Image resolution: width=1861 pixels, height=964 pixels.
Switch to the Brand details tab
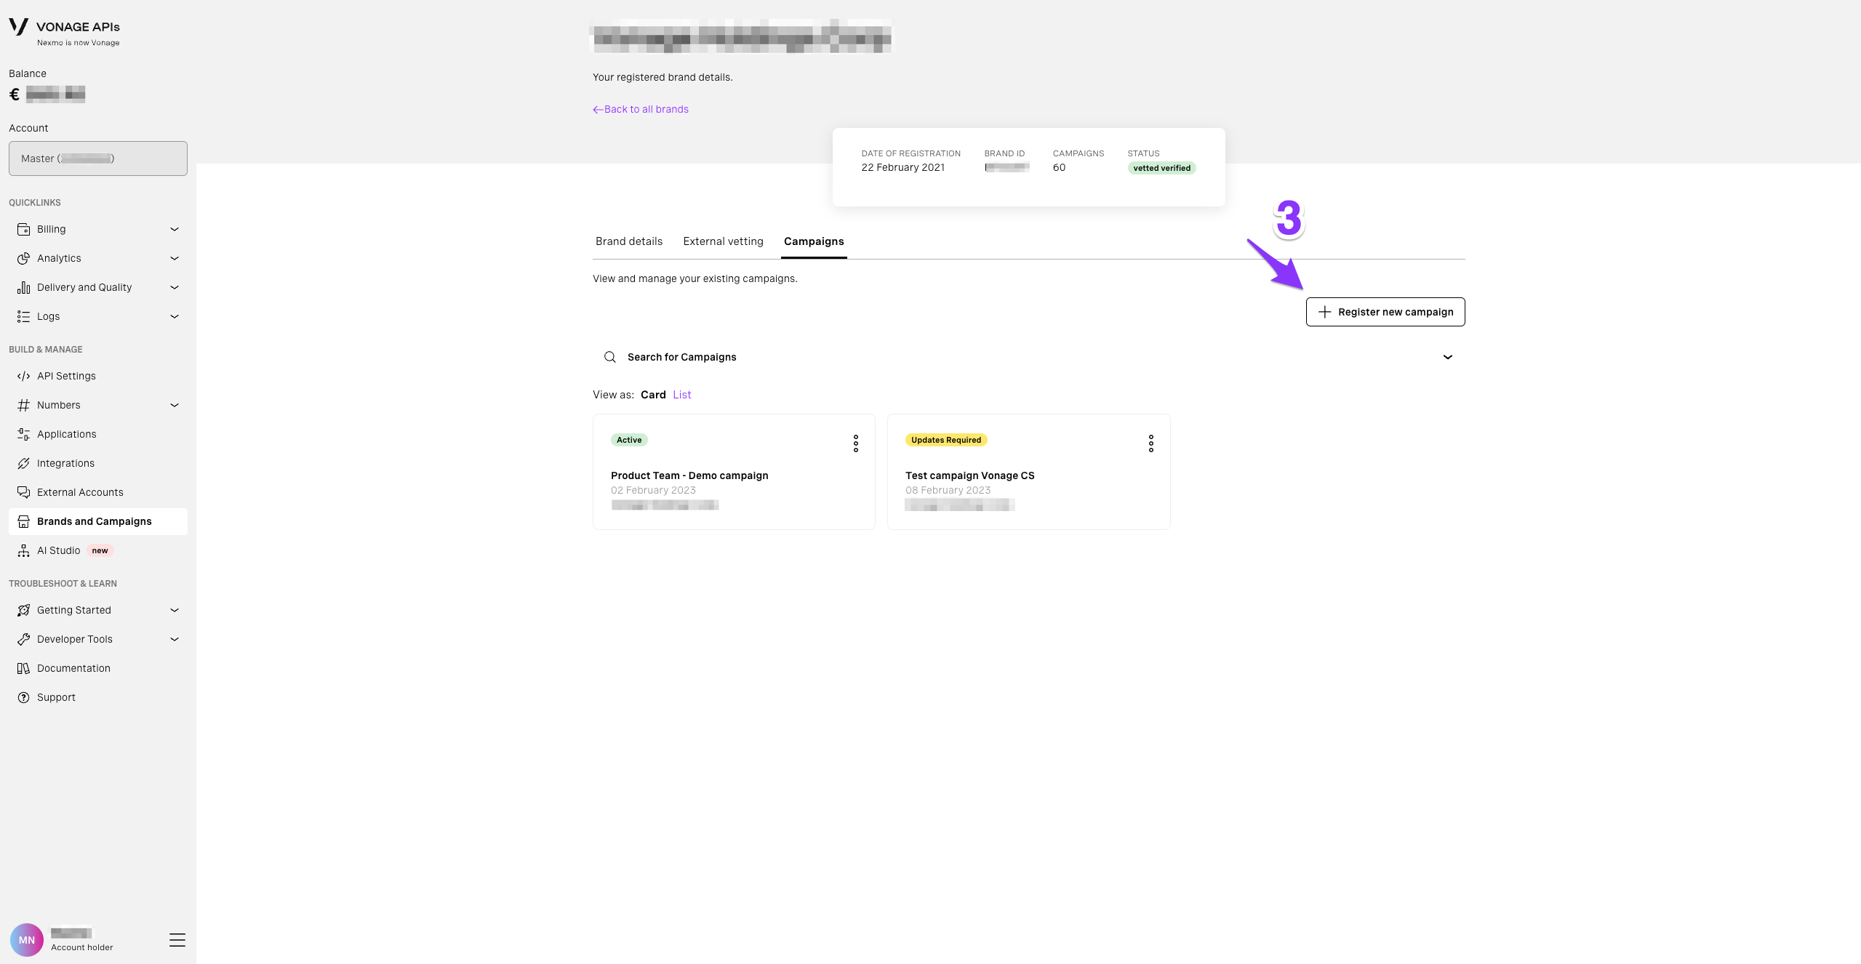(x=628, y=241)
